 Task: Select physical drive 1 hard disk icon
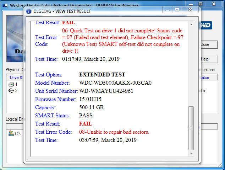(11, 84)
